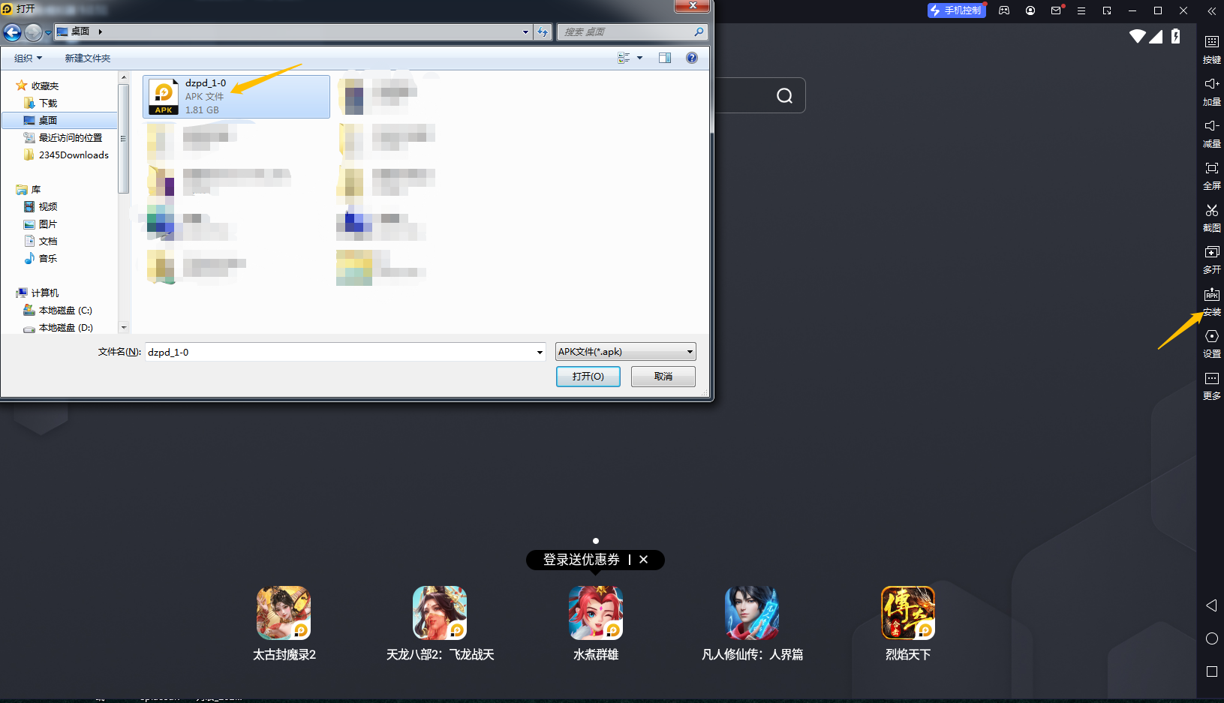Open emulator settings from sidebar
Viewport: 1224px width, 703px height.
tap(1211, 337)
